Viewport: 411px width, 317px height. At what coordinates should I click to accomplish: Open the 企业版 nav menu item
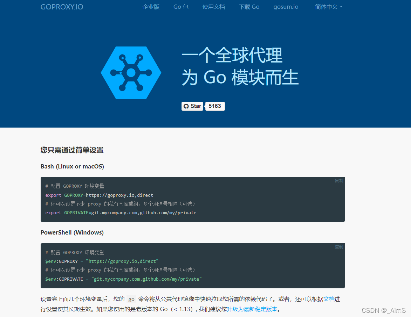click(x=151, y=7)
